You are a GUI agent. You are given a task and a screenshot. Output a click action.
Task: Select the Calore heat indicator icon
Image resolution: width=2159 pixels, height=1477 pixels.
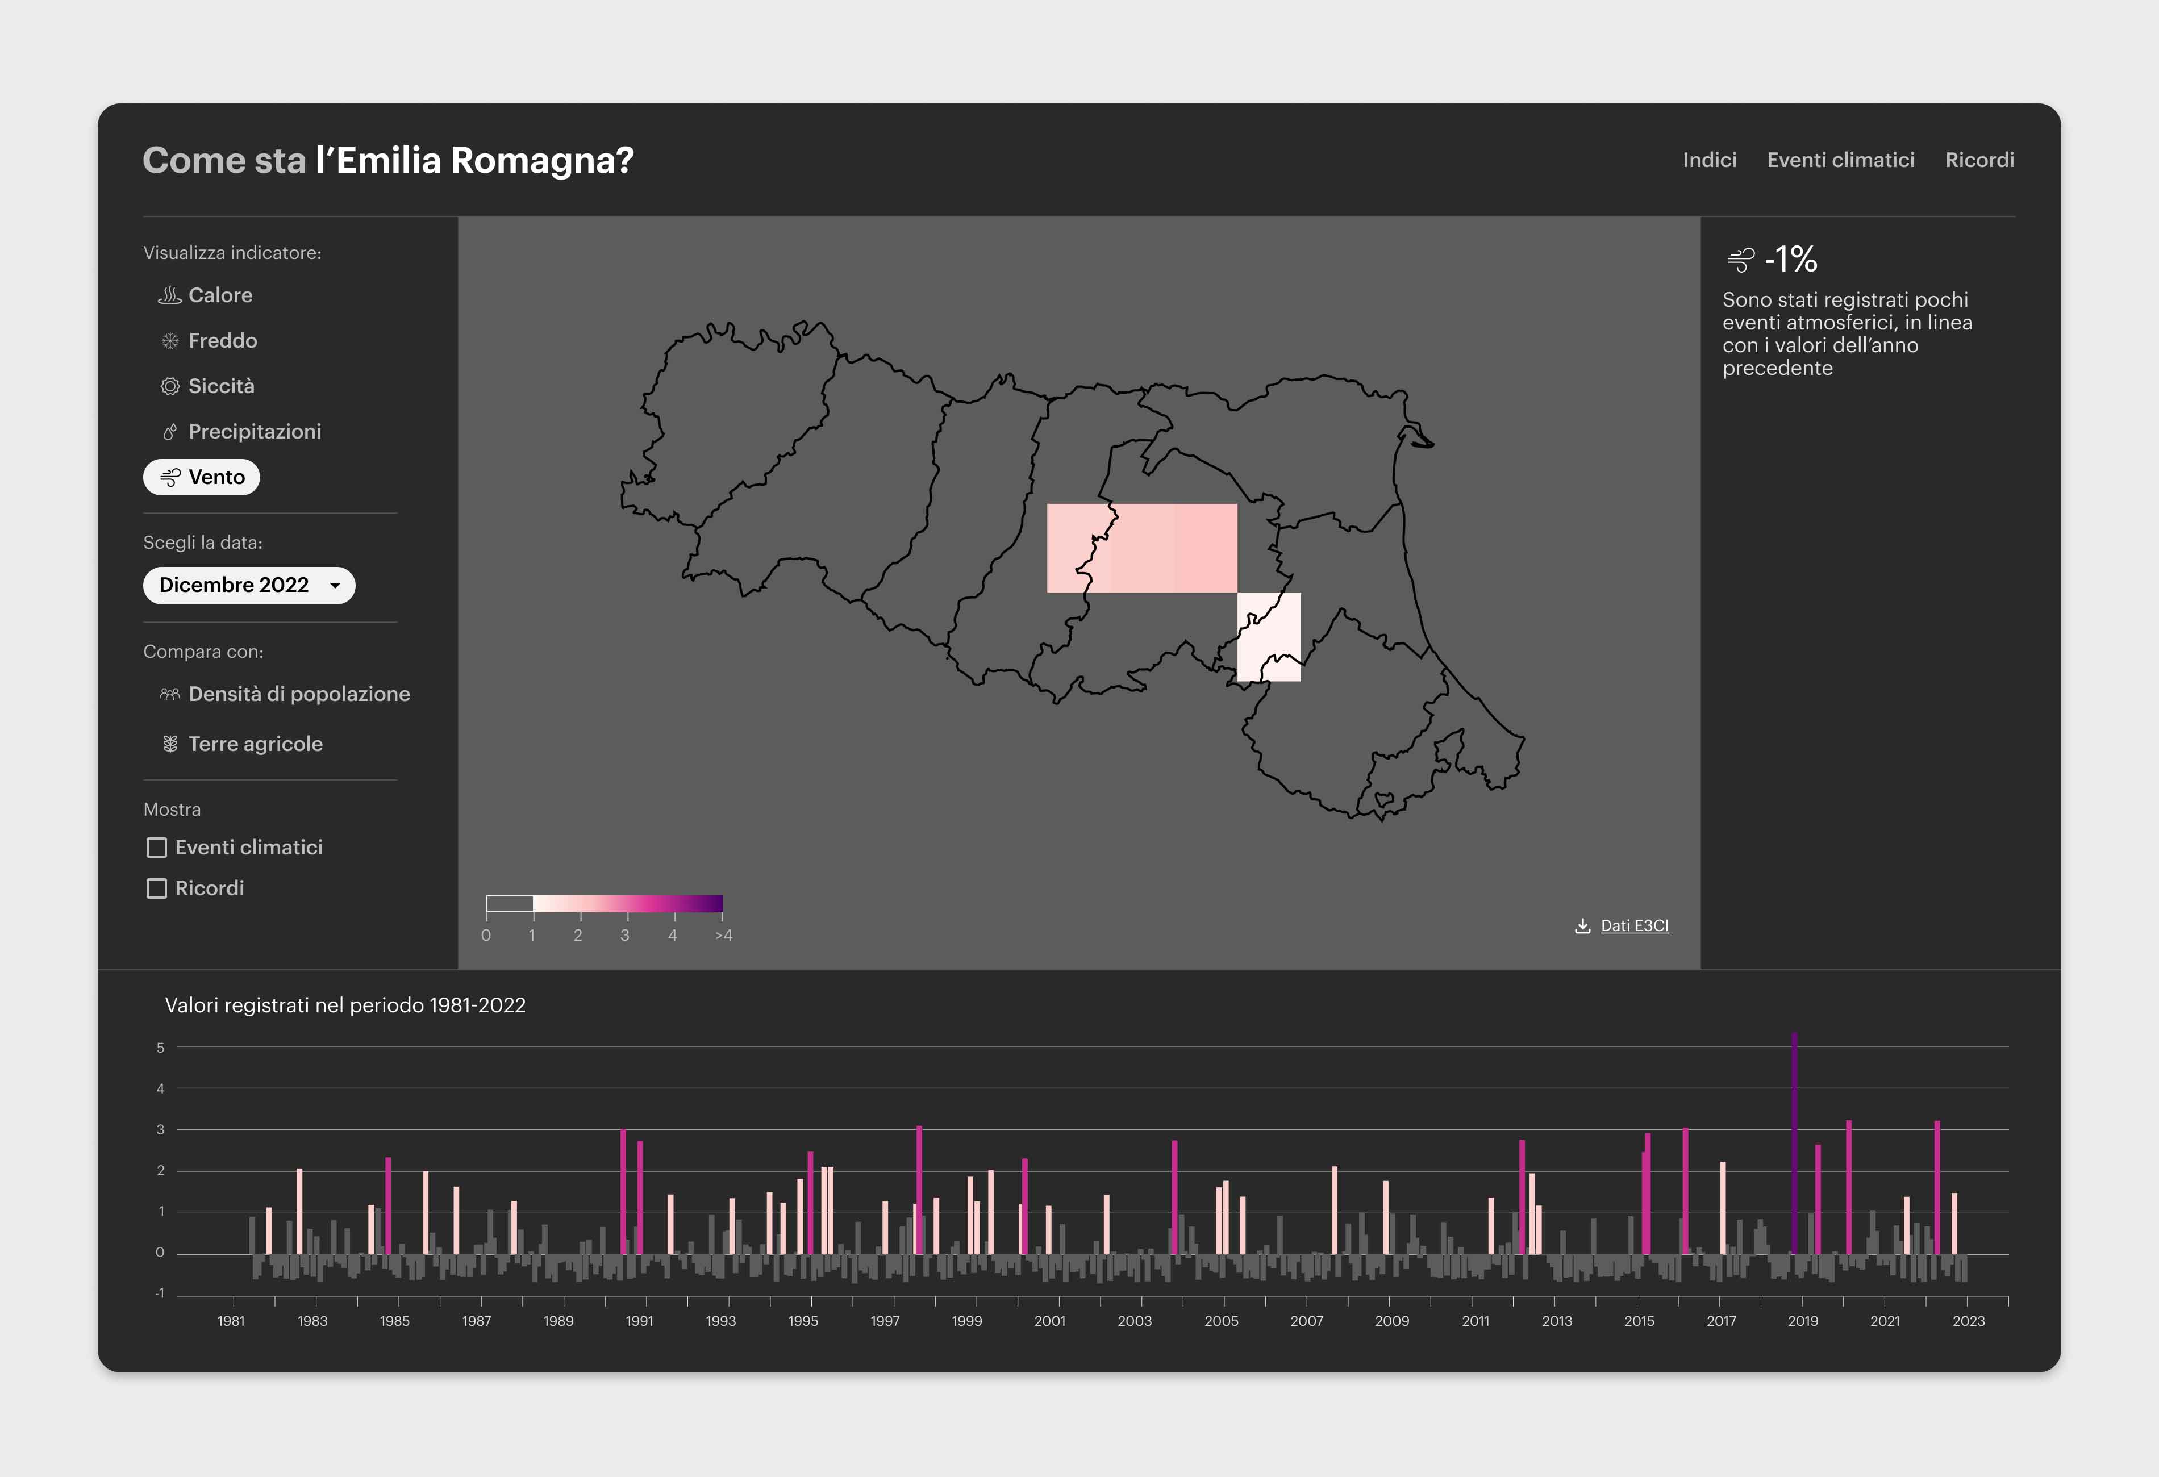click(170, 295)
